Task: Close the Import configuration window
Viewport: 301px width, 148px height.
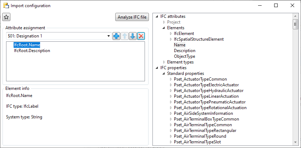Action: 292,6
